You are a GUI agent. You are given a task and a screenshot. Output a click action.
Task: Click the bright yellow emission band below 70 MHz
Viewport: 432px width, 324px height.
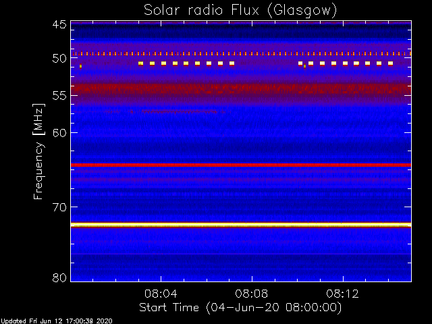click(x=241, y=225)
